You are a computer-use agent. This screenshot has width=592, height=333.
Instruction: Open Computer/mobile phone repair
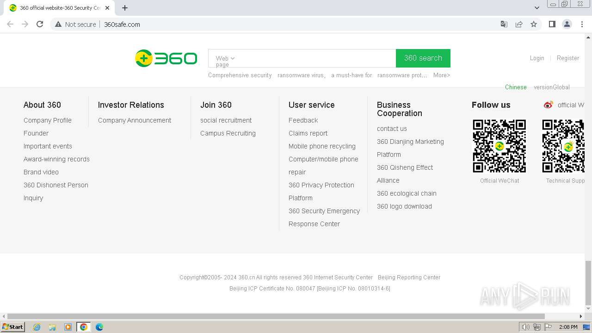pos(323,166)
